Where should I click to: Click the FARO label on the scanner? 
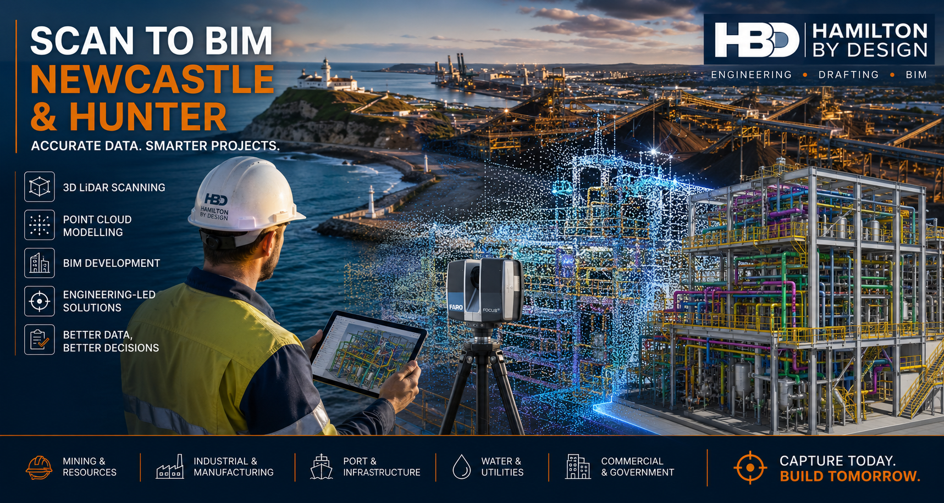(456, 308)
